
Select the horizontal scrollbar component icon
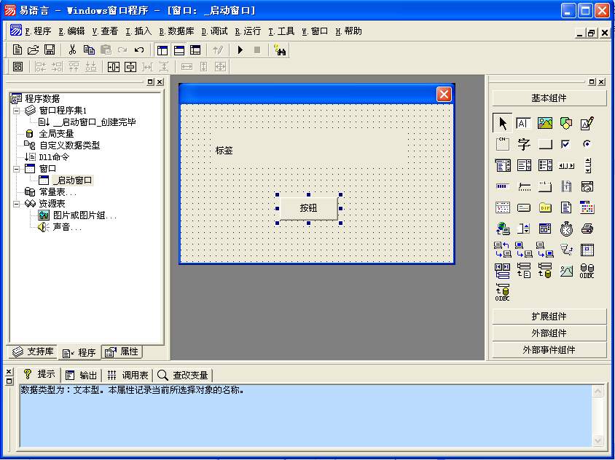tap(566, 166)
